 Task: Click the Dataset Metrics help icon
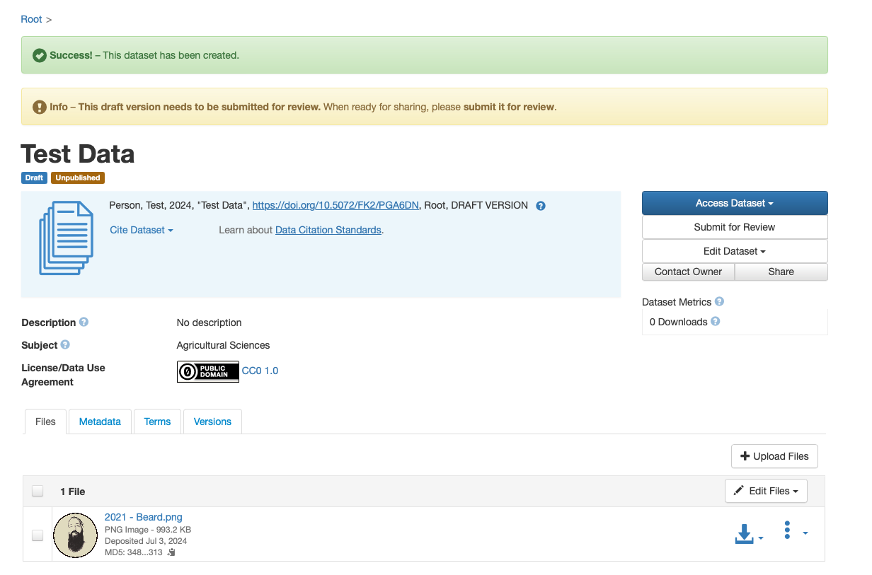point(719,302)
